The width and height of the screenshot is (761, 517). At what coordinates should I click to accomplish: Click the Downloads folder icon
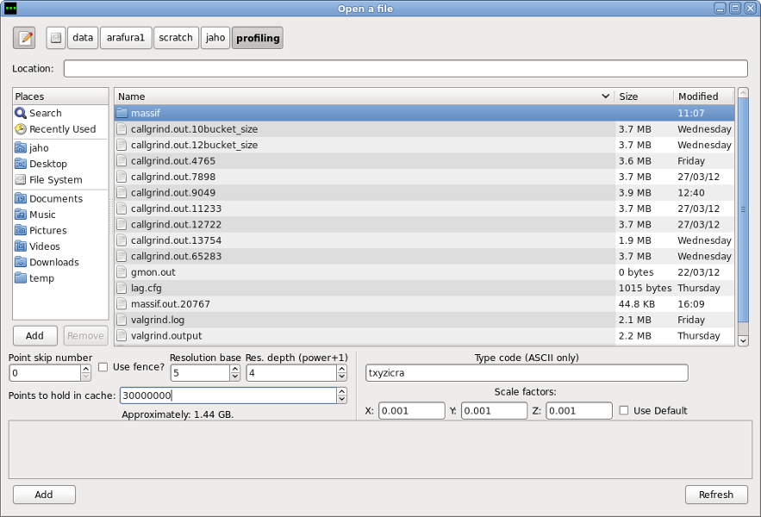21,262
